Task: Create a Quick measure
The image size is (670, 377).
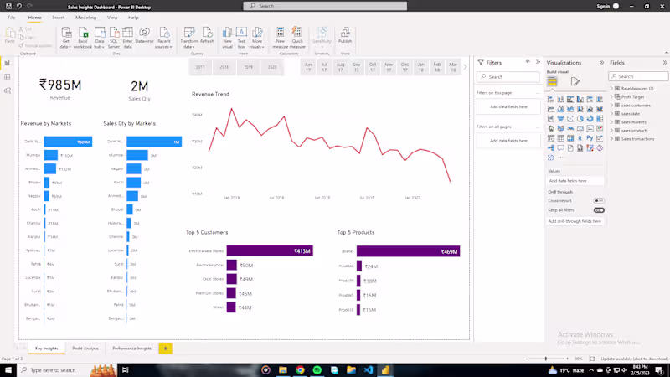Action: pos(297,38)
